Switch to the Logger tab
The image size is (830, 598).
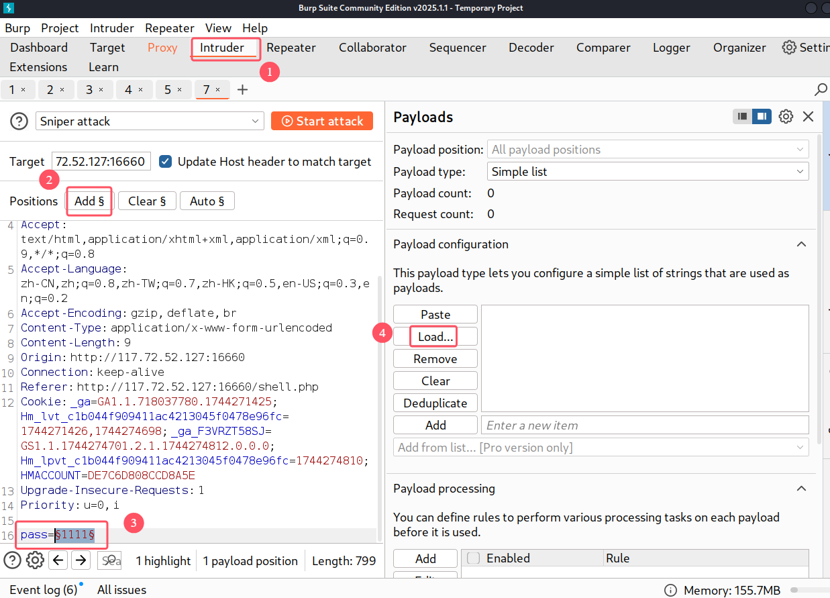pos(672,48)
